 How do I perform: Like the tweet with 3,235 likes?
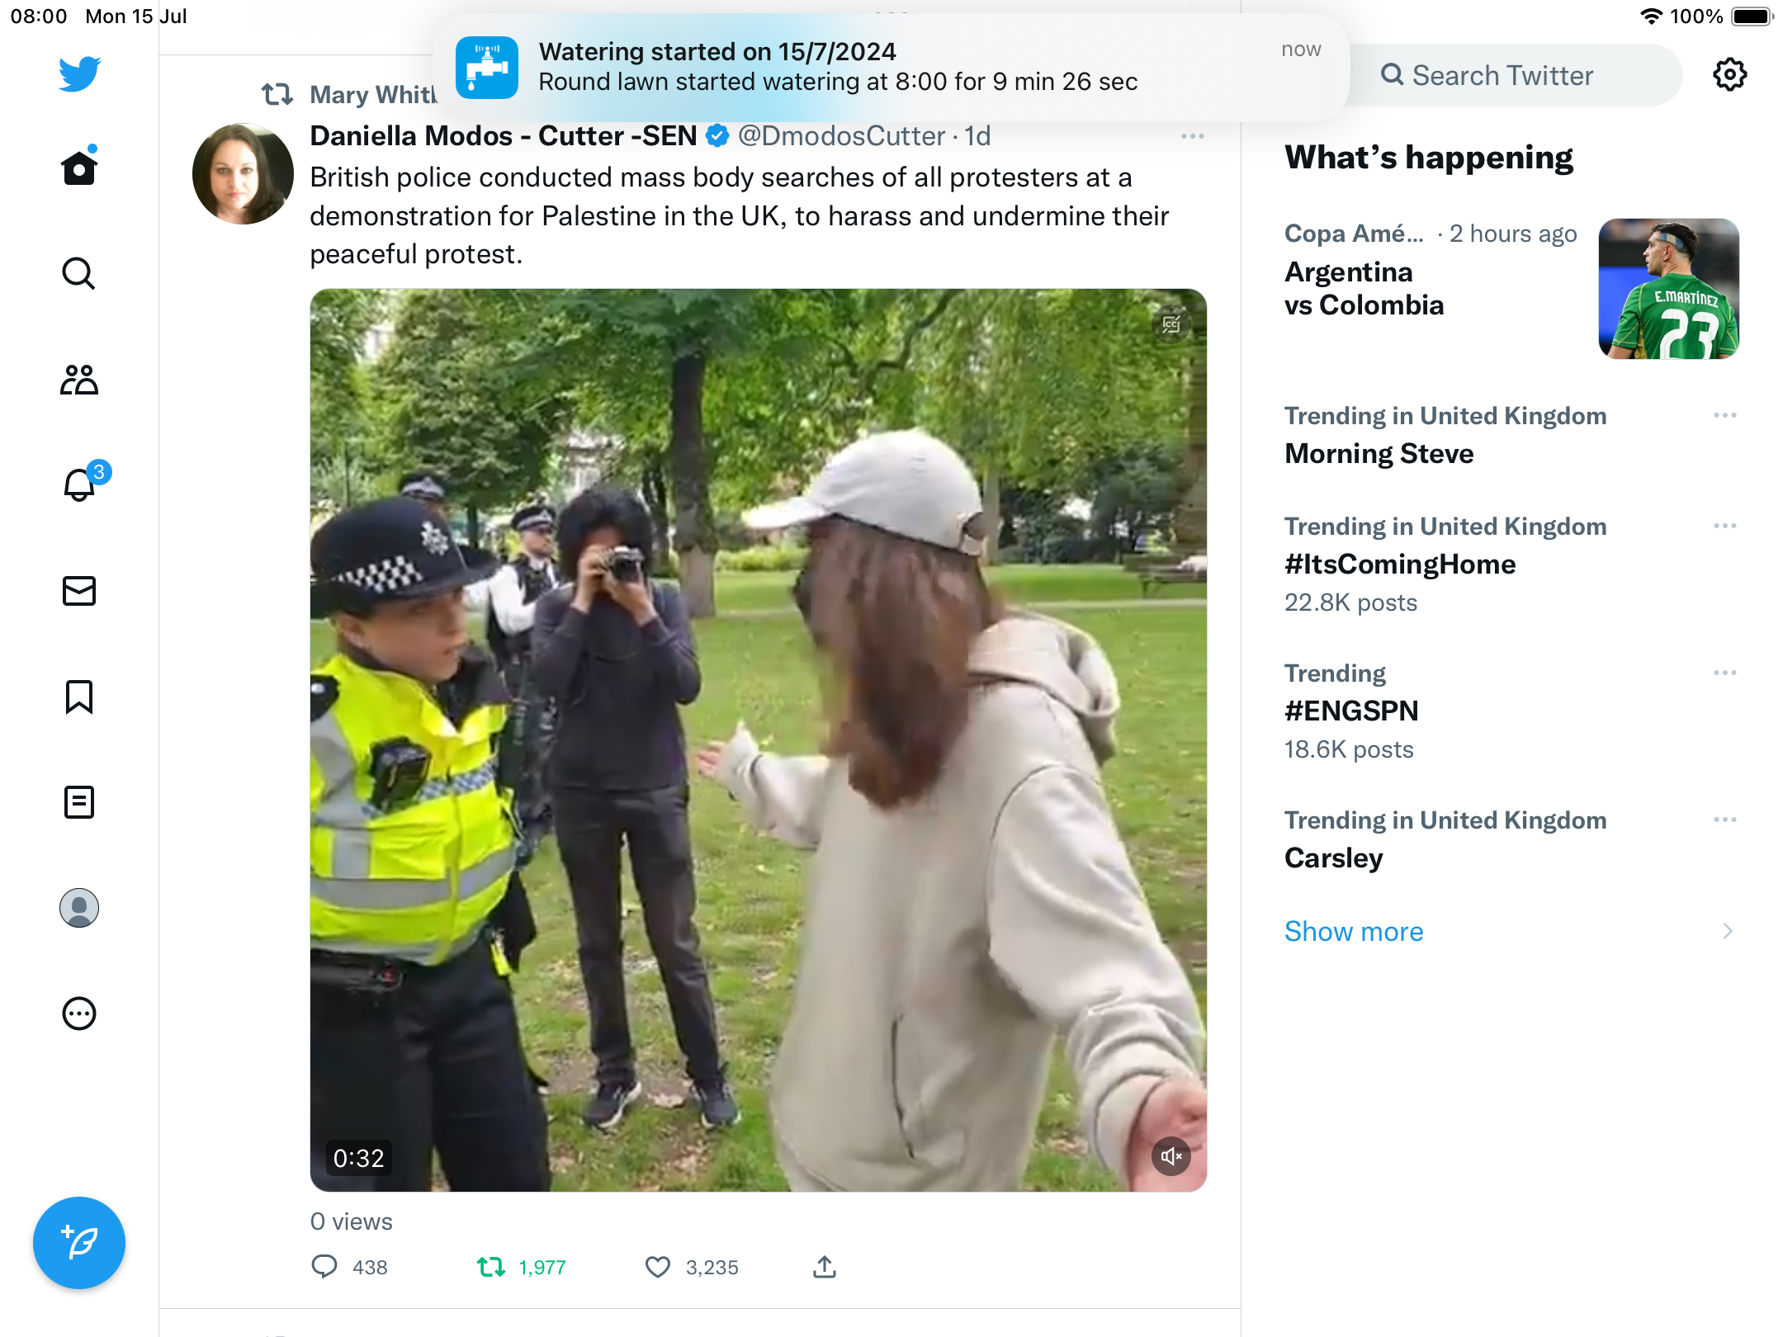click(x=658, y=1267)
